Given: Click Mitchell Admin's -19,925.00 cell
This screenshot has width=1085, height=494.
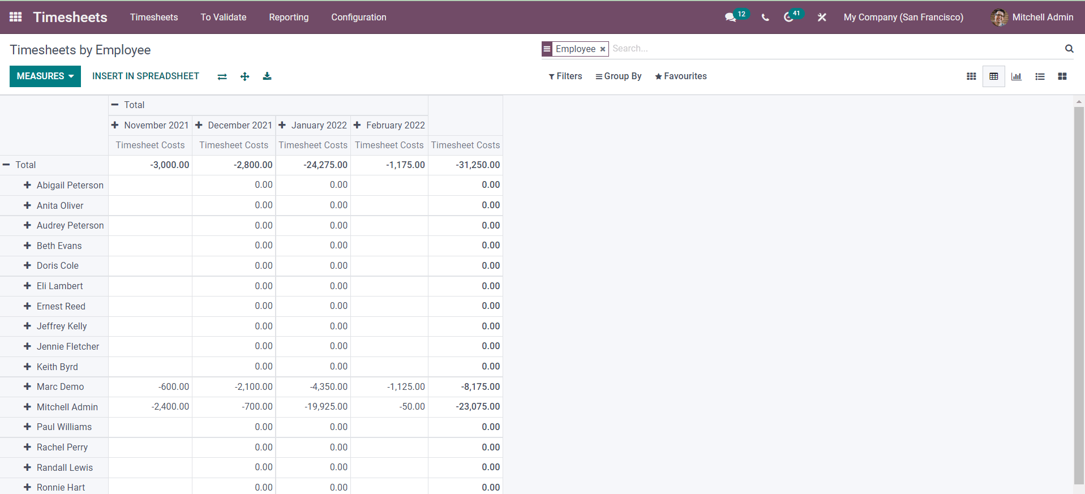Looking at the screenshot, I should pos(313,407).
